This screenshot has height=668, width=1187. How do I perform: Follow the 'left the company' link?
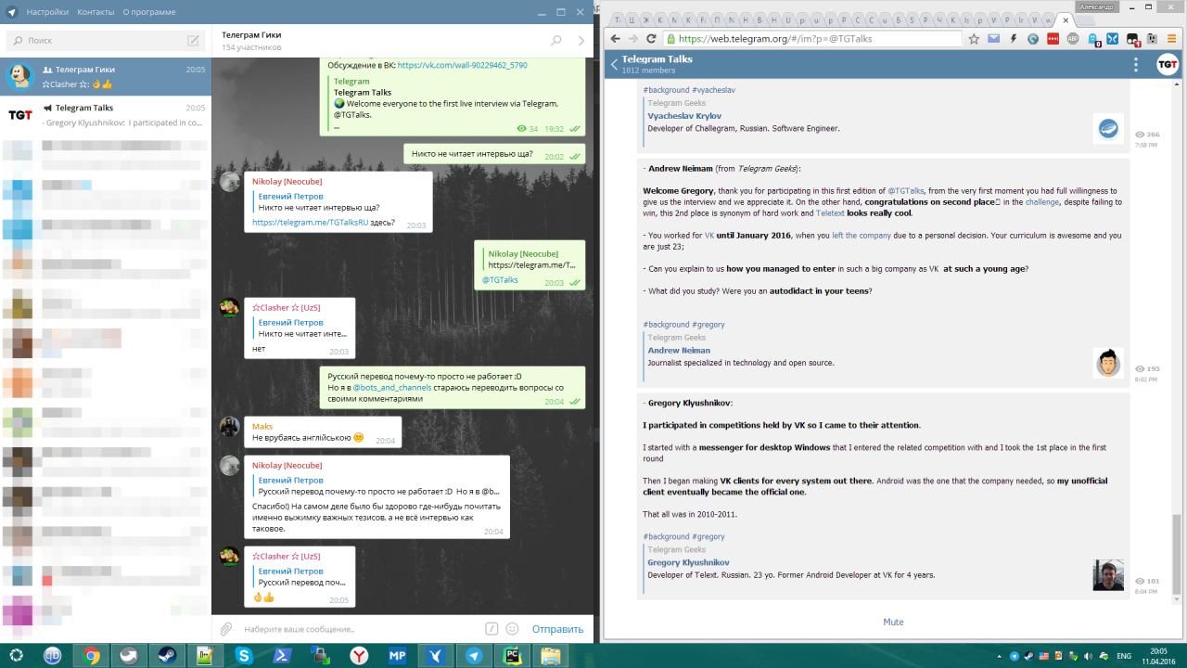862,236
